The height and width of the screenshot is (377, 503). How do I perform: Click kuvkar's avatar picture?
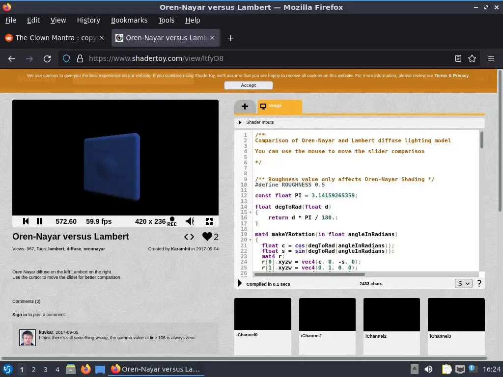[28, 338]
